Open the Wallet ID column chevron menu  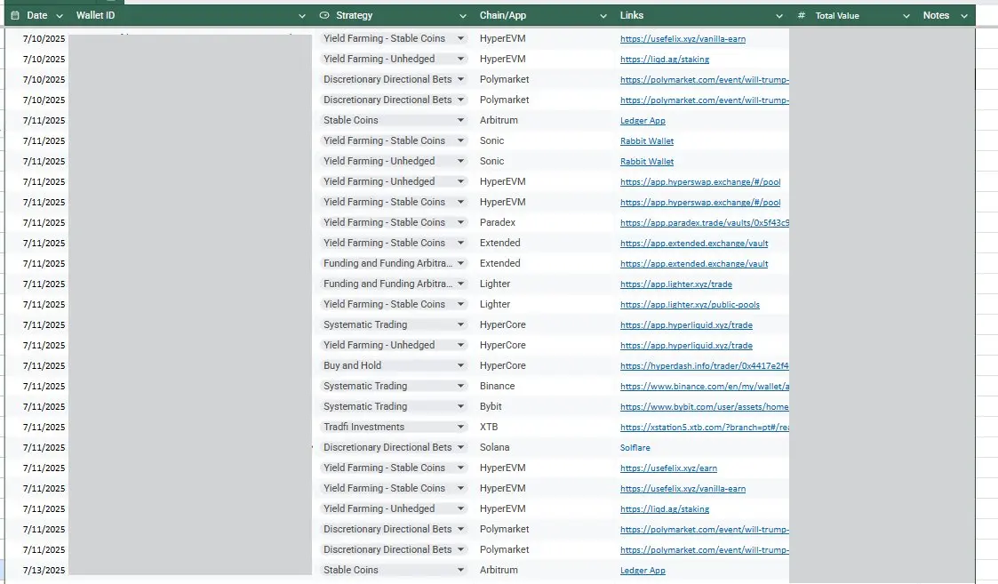coord(301,16)
